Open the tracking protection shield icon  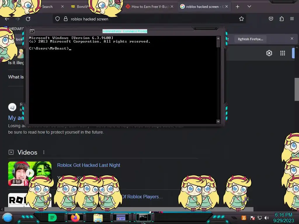[x=58, y=19]
